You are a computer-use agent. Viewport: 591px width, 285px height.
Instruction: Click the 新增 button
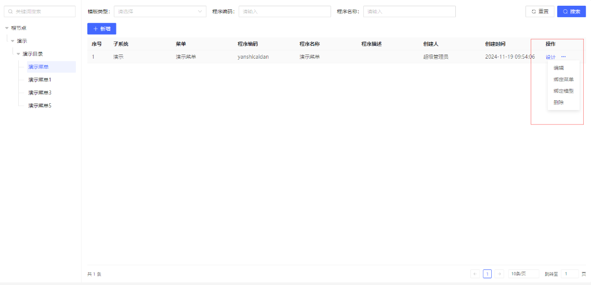[x=102, y=29]
